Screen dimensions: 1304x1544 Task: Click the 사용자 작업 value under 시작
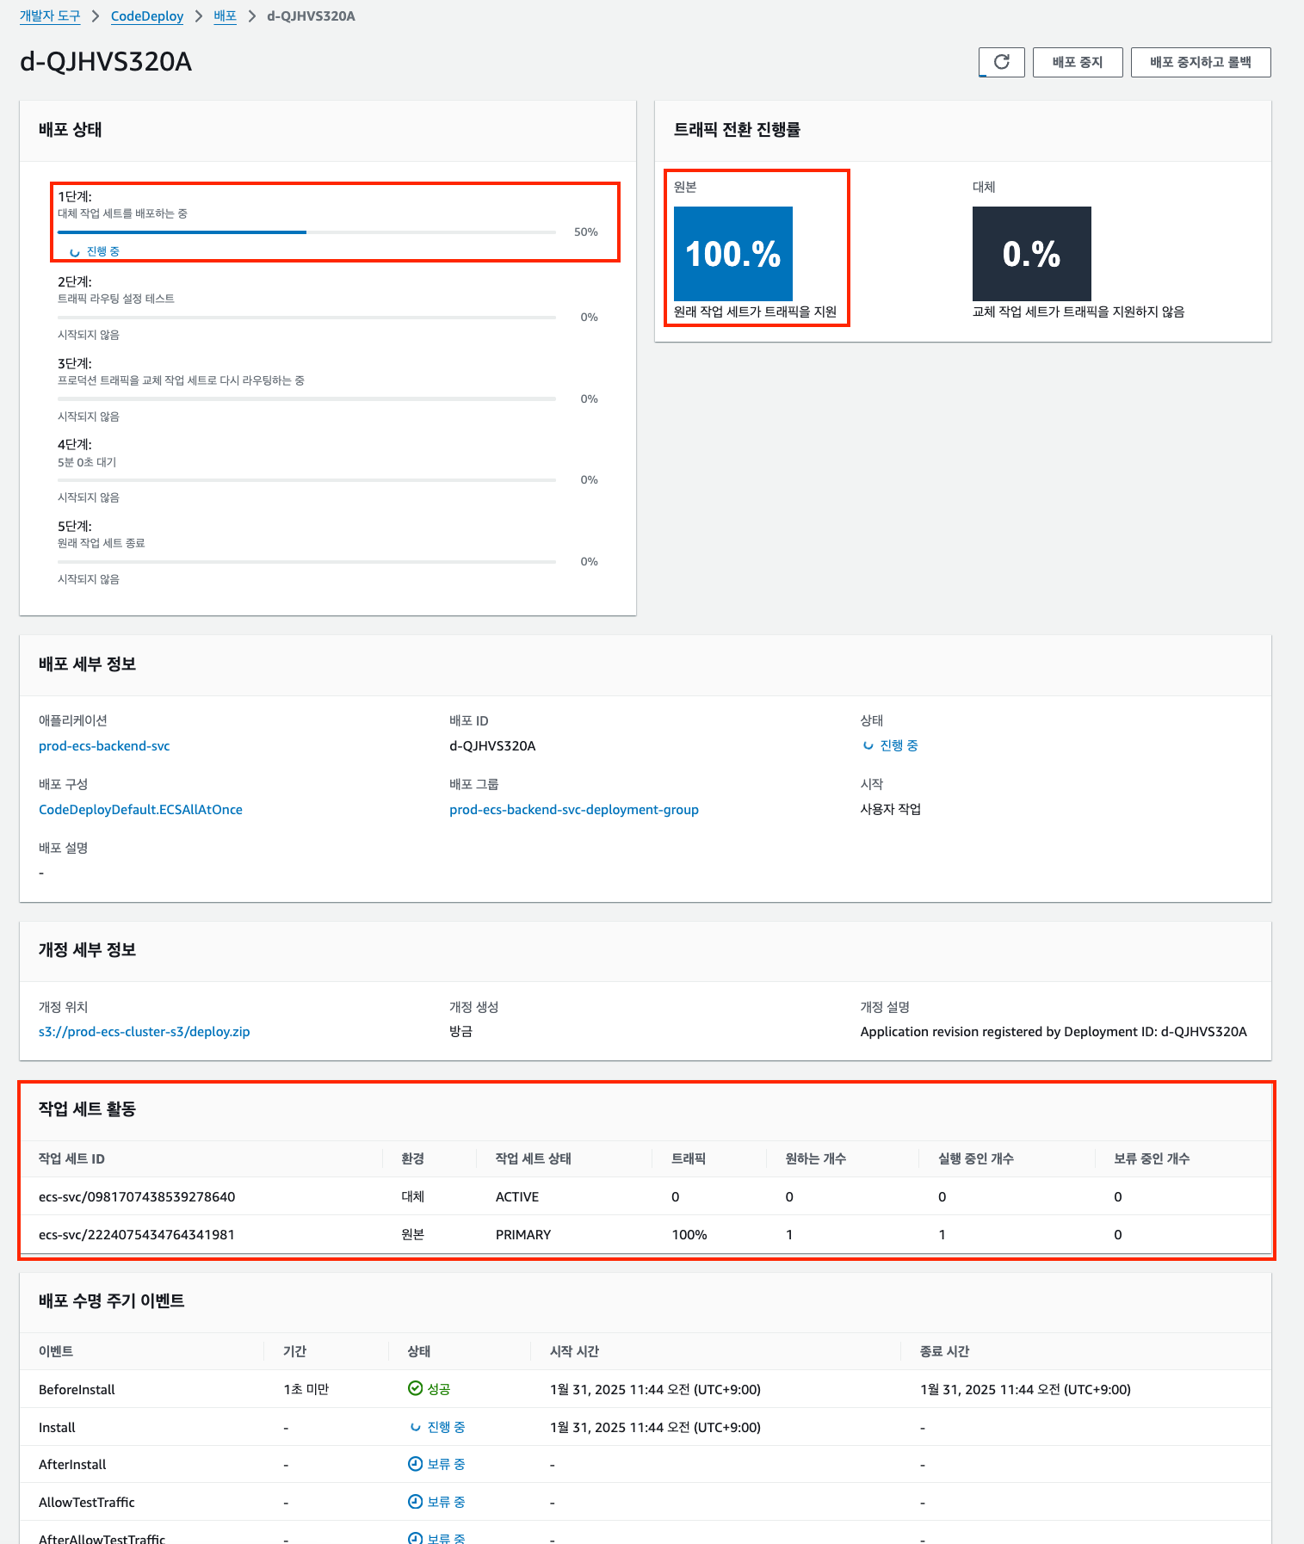tap(891, 809)
